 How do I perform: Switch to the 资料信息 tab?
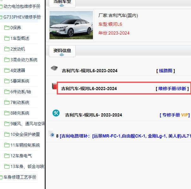point(62,51)
